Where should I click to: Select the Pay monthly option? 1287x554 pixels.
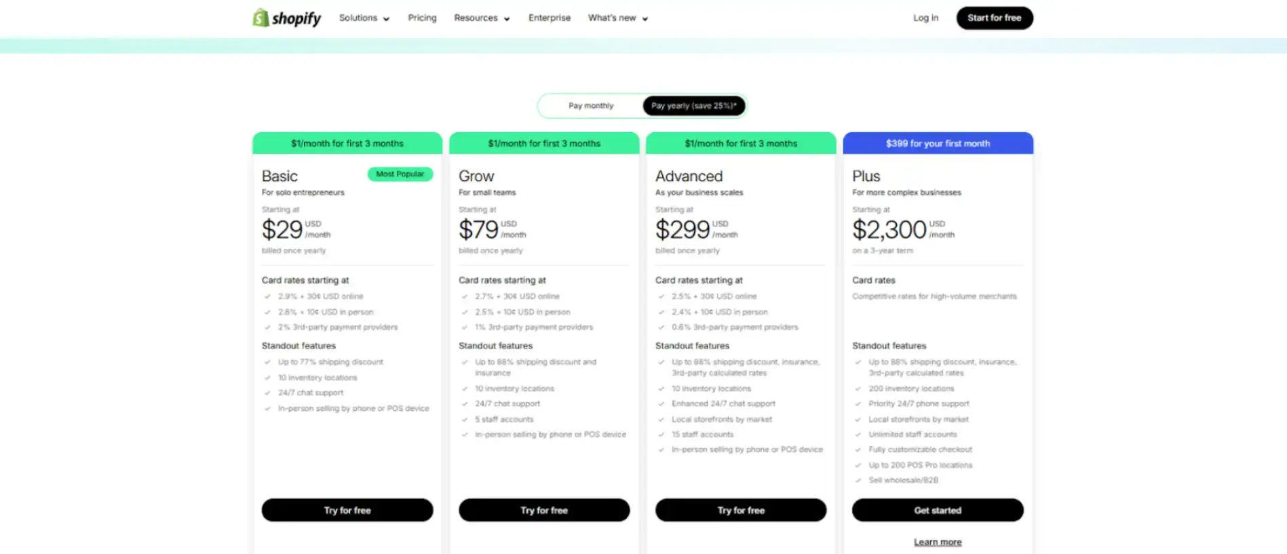point(591,105)
